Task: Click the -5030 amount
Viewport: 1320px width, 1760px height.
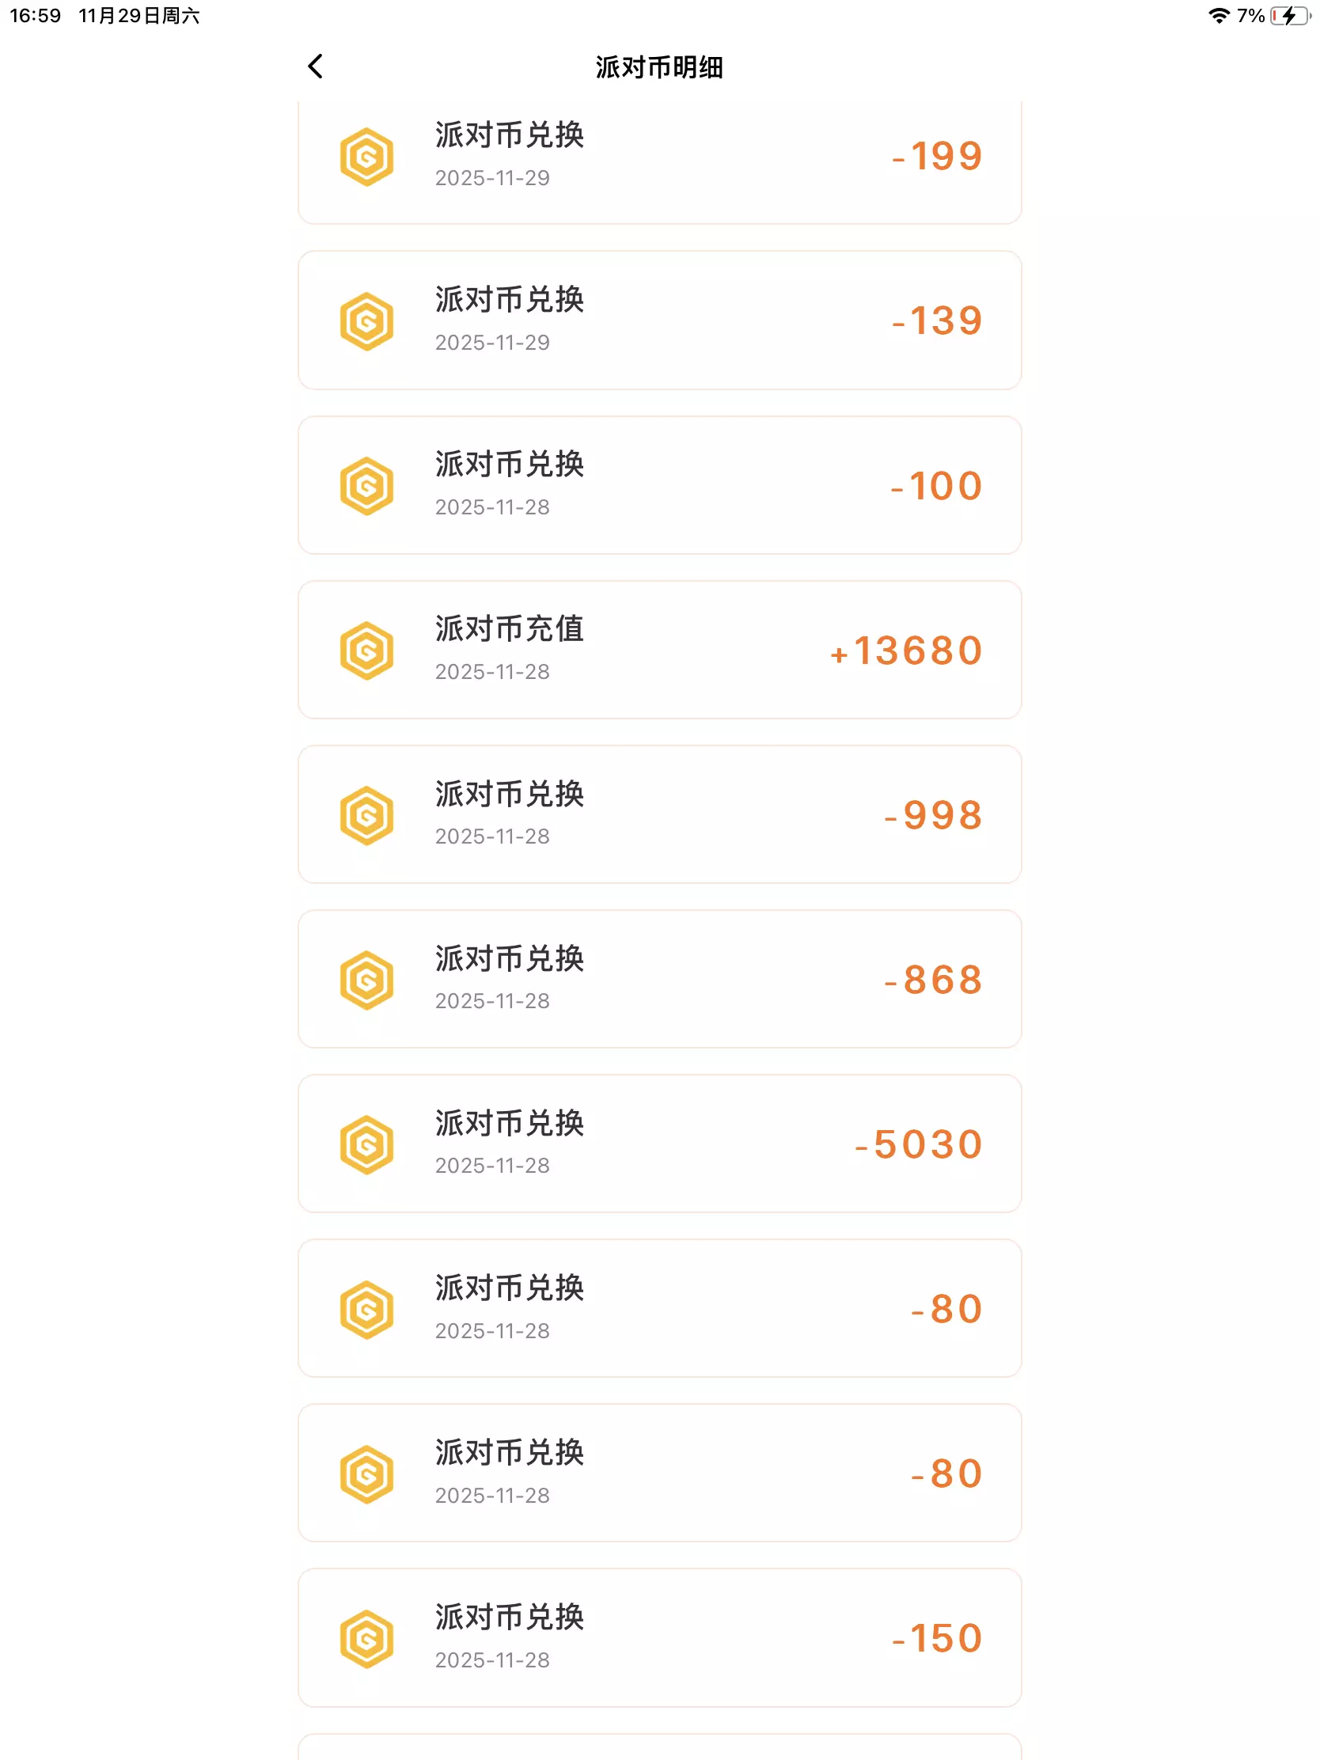Action: (x=918, y=1145)
